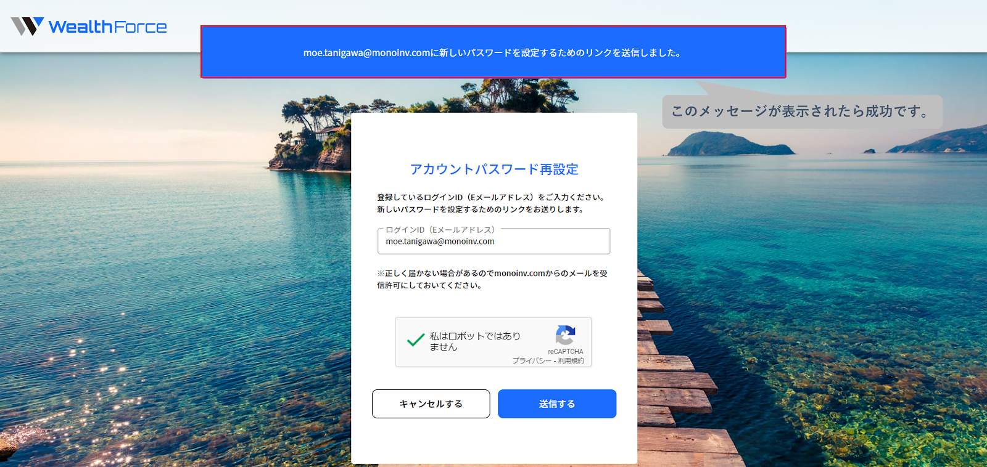
Task: Click the wooden pier in the background
Action: pyautogui.click(x=685, y=382)
